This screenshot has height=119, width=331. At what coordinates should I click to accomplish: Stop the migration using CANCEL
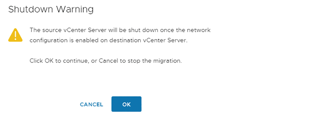coord(91,104)
